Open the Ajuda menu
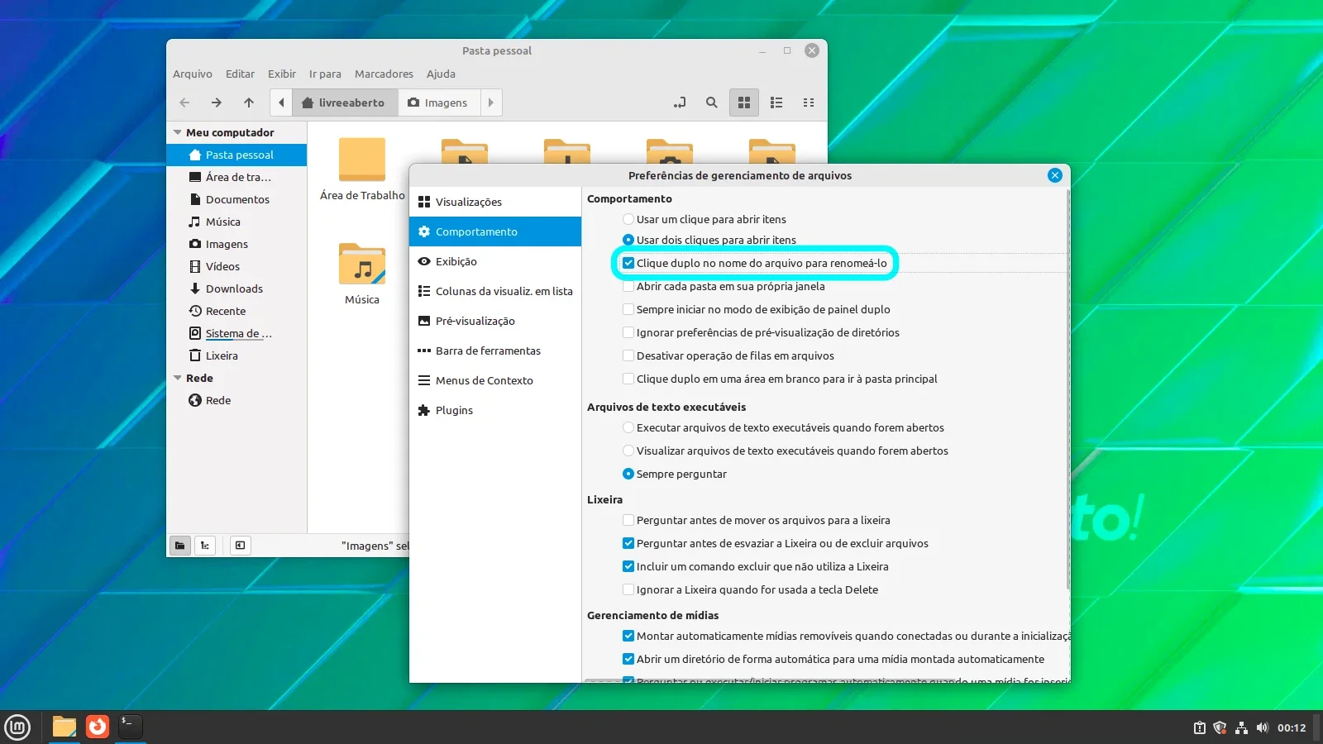This screenshot has width=1323, height=744. click(x=441, y=74)
